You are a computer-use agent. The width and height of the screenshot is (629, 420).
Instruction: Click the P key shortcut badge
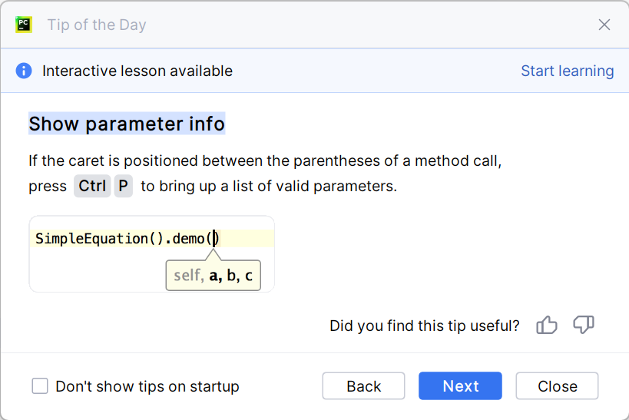pos(123,187)
